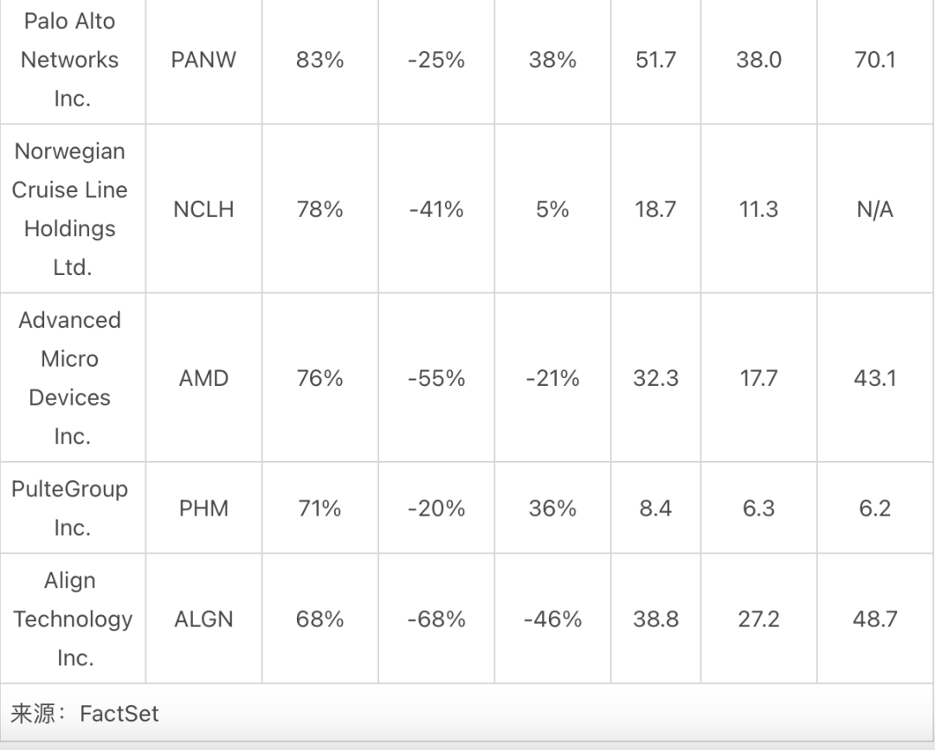Screen dimensions: 935x750
Task: Select the Norwegian Cruise Line Holdings Ltd. name
Action: coord(70,209)
